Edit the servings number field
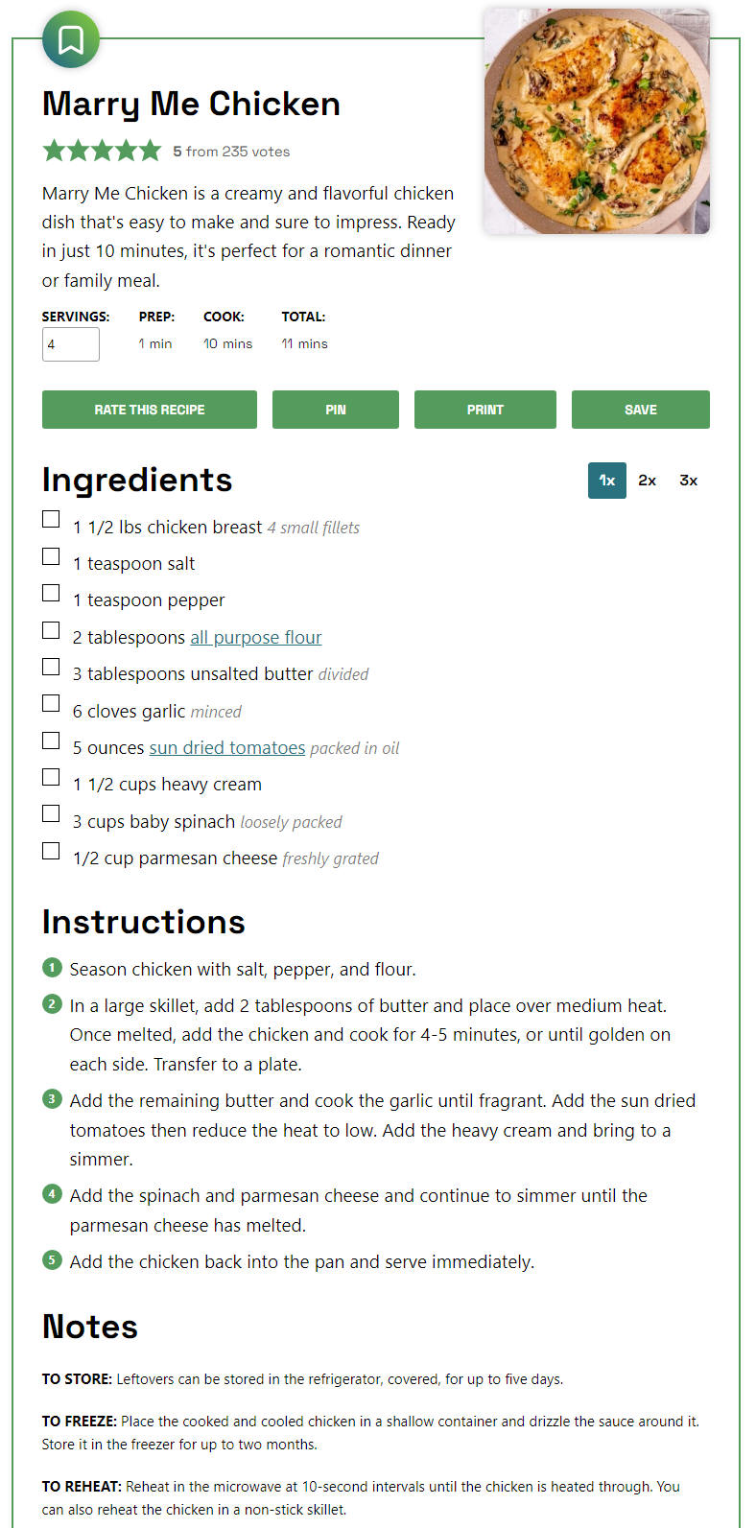756x1528 pixels. (x=71, y=344)
